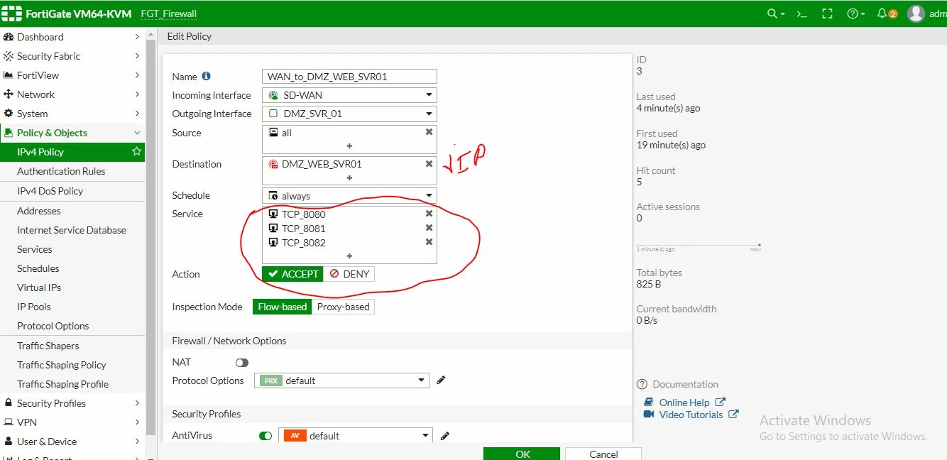Expand the Security Fabric chevron
Image resolution: width=947 pixels, height=460 pixels.
tap(137, 56)
